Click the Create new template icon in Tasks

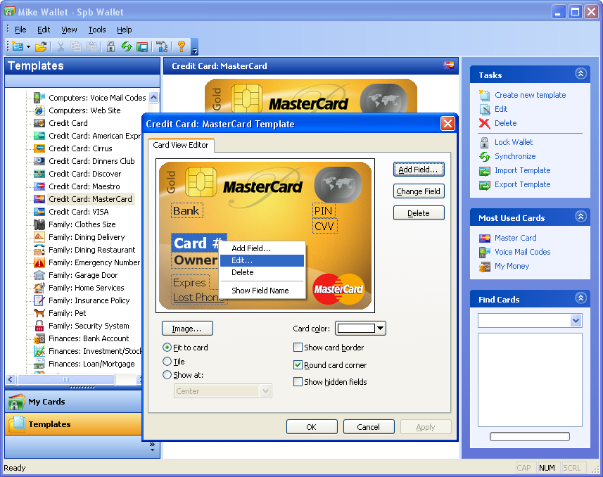tap(485, 95)
